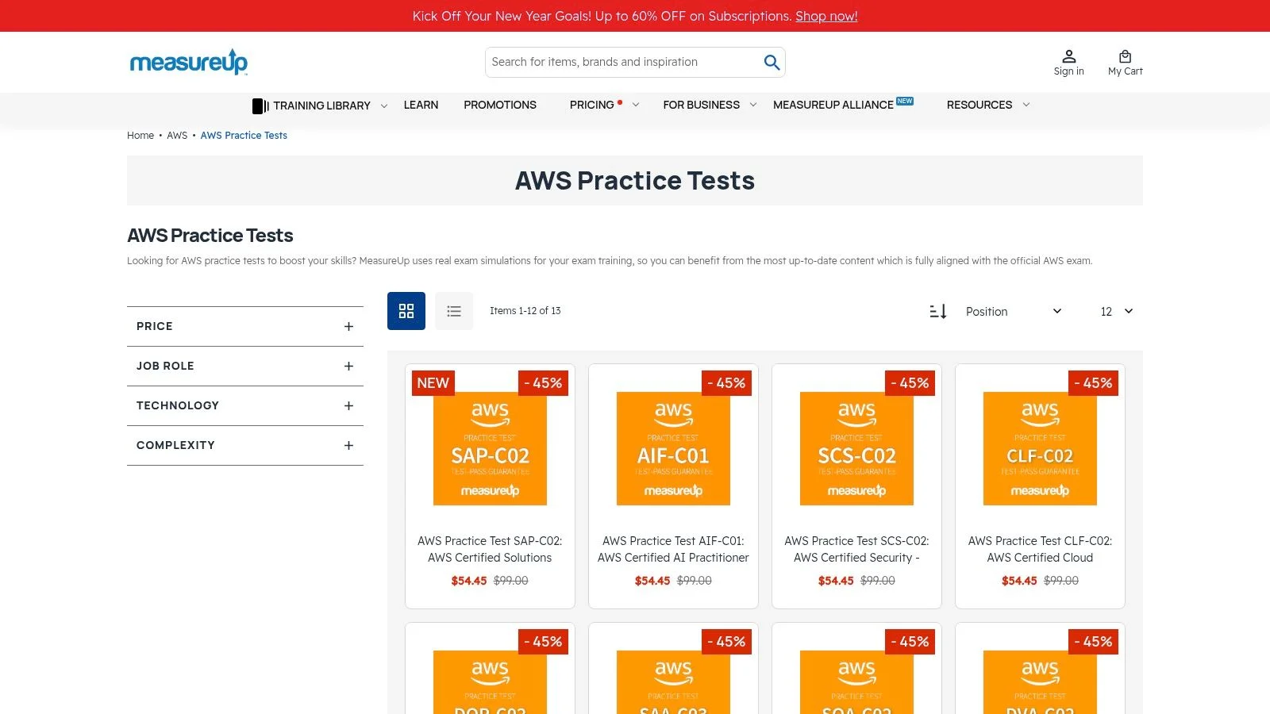Click the Sign in label
This screenshot has height=714, width=1270.
[1069, 71]
